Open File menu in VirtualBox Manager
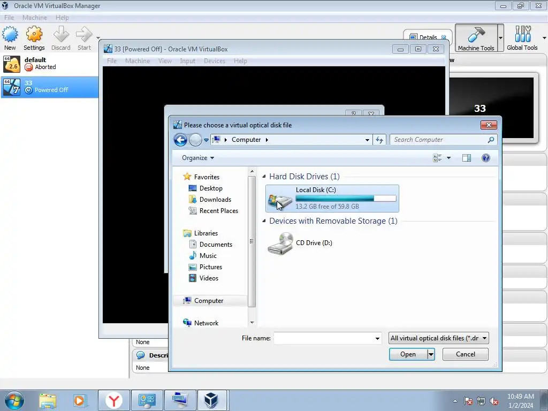The height and width of the screenshot is (411, 548). [9, 18]
